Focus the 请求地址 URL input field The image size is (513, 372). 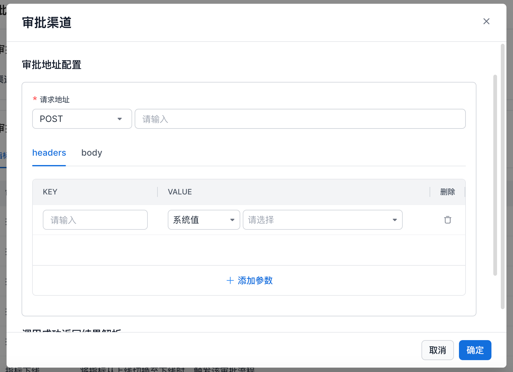pos(300,119)
